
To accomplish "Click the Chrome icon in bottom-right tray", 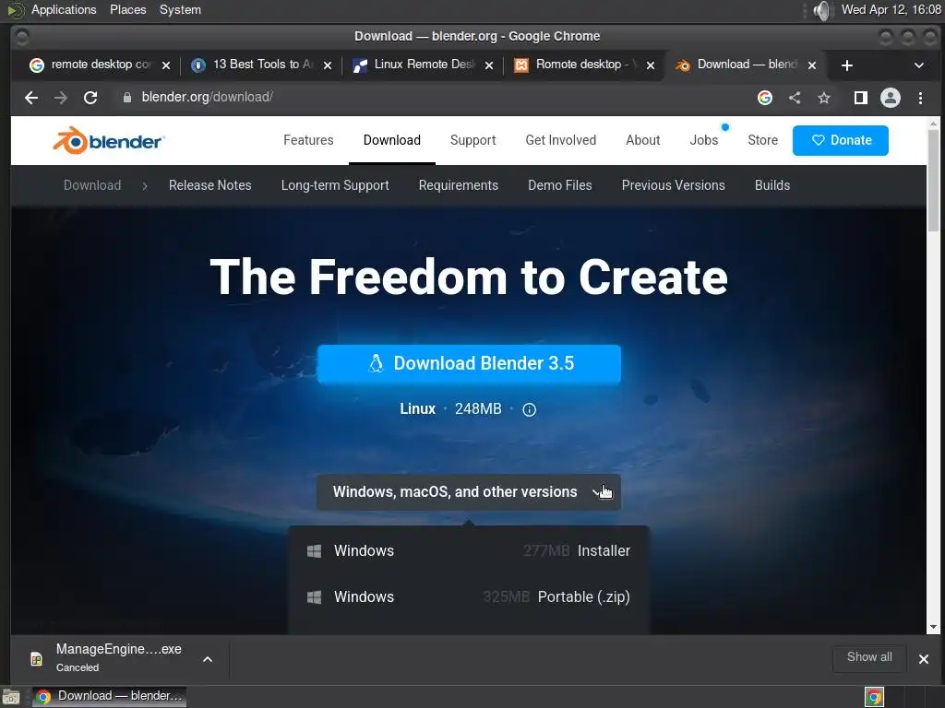I will (874, 697).
